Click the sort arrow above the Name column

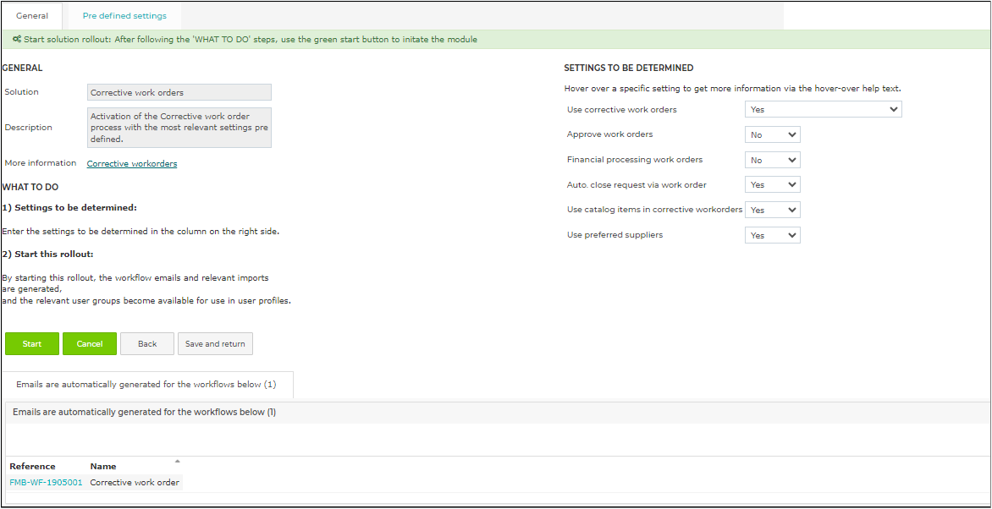coord(177,460)
